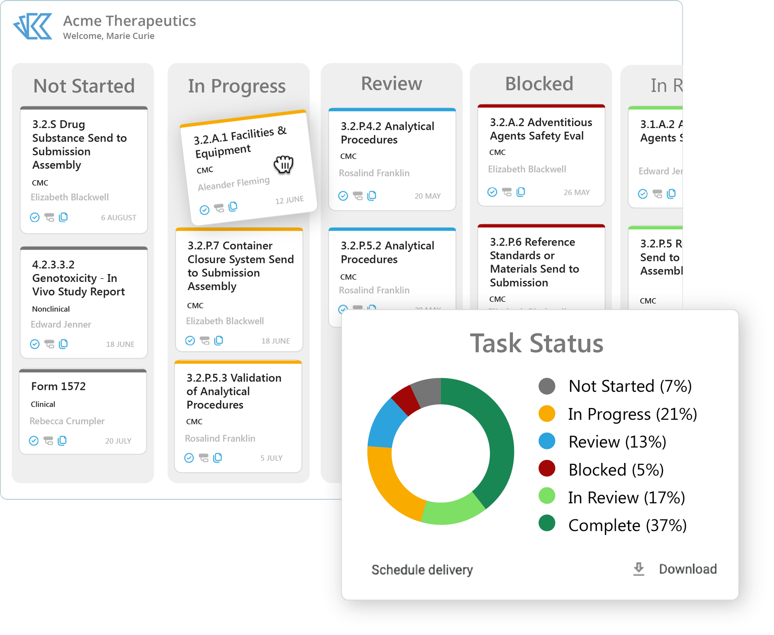Viewport: 774px width, 635px height.
Task: Click checkmark icon on Validation of Analytical Procedures card
Action: point(189,458)
